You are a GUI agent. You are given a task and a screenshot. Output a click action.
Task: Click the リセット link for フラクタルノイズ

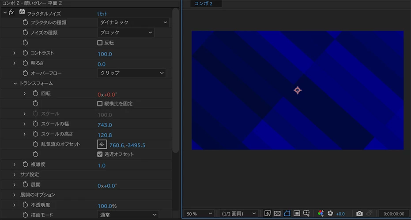click(x=102, y=14)
